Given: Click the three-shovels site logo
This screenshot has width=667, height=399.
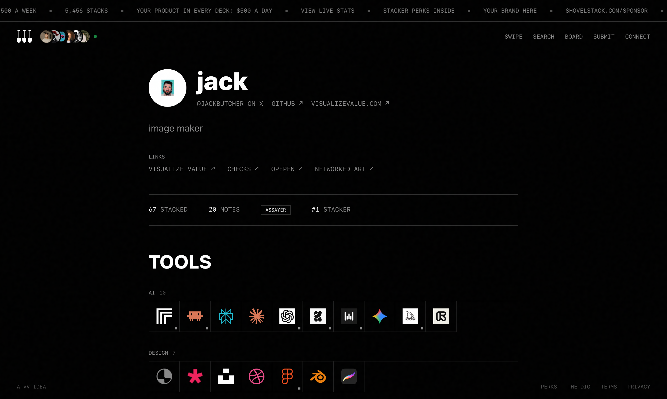Looking at the screenshot, I should 24,36.
